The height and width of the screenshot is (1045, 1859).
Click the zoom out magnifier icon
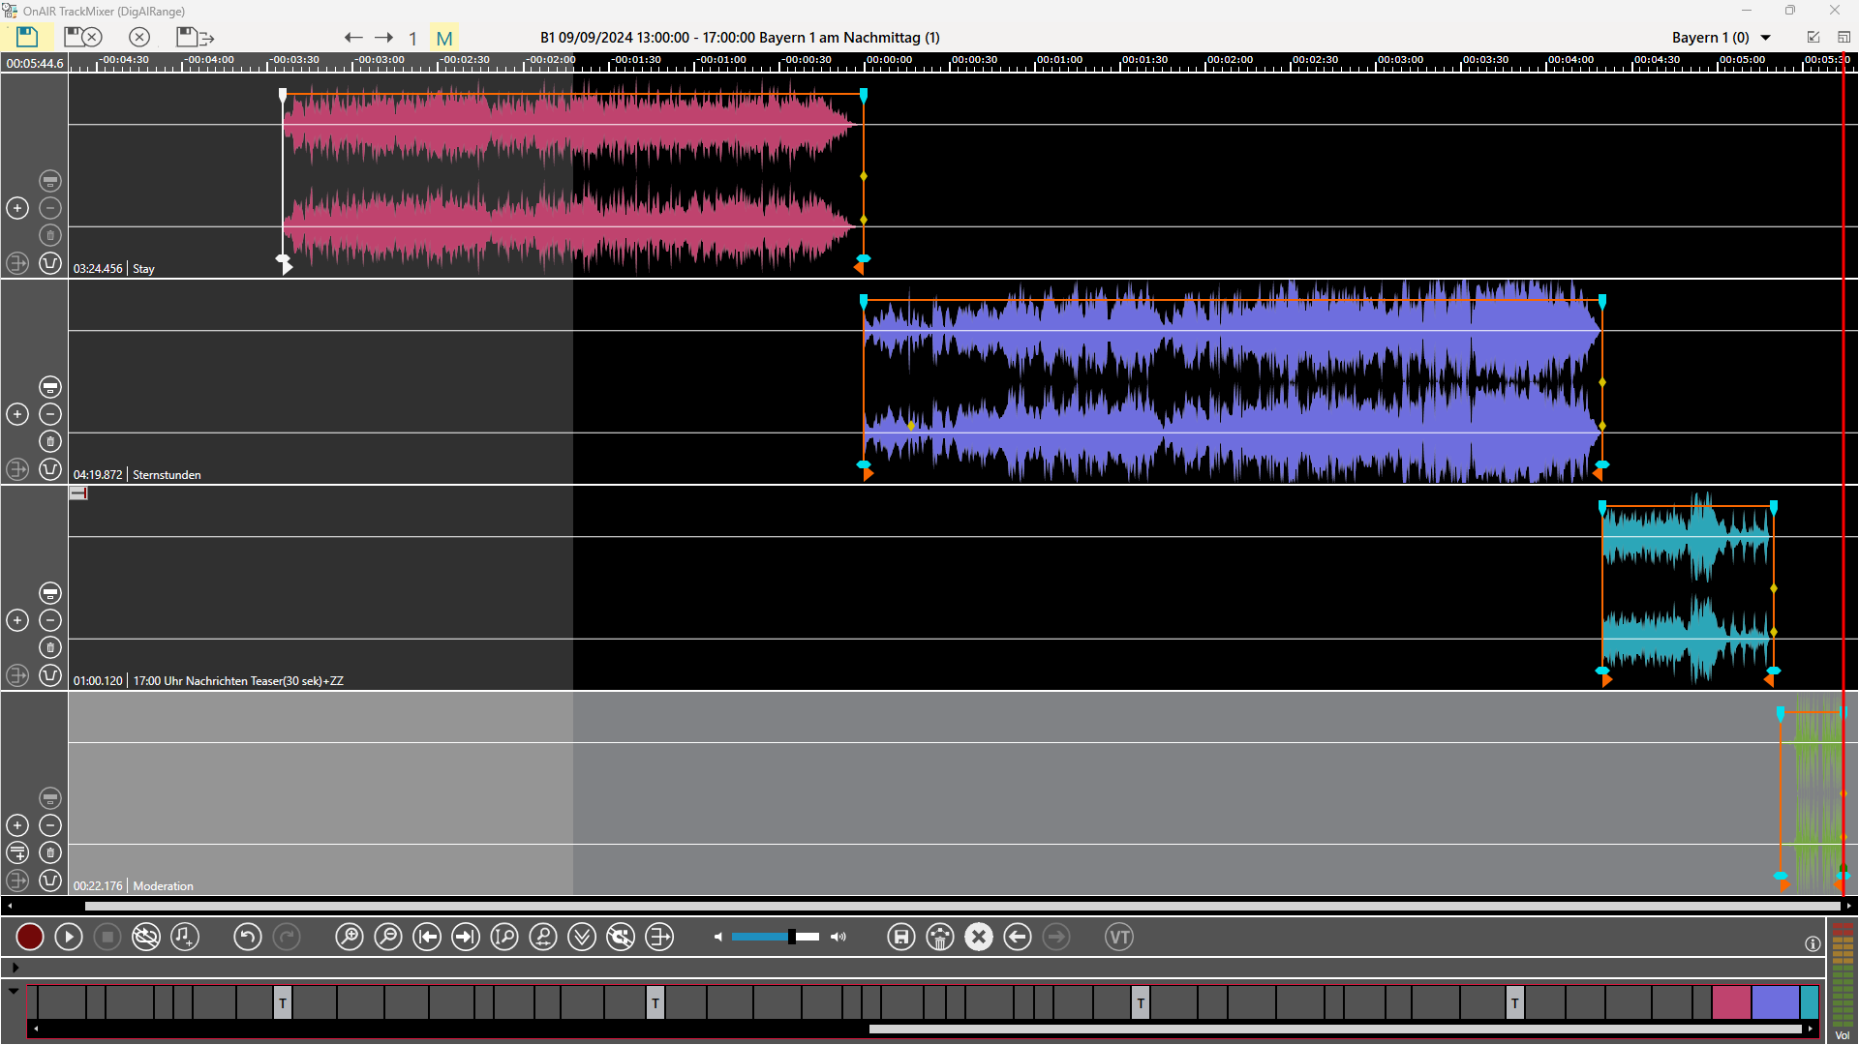(x=387, y=937)
